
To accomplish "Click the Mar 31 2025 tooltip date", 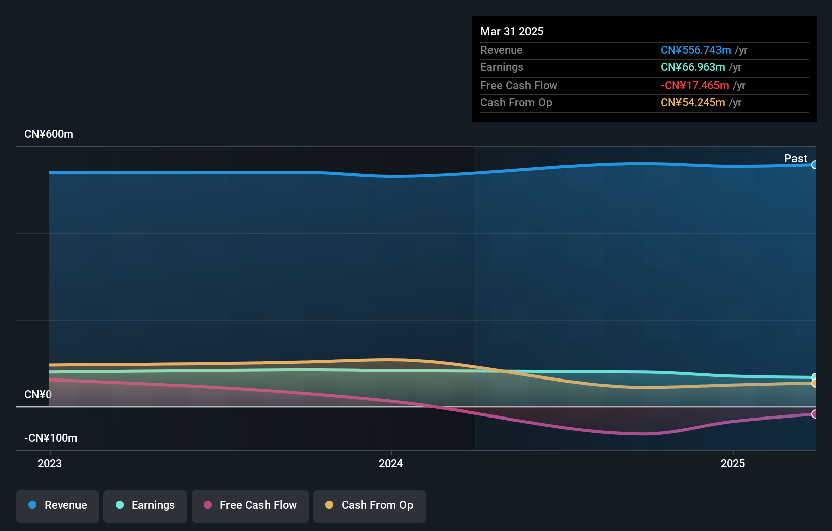I will 512,31.
